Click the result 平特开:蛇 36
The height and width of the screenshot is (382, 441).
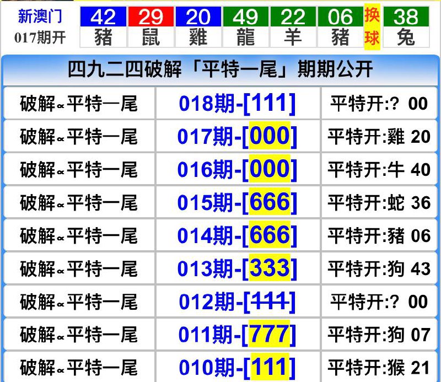point(379,202)
